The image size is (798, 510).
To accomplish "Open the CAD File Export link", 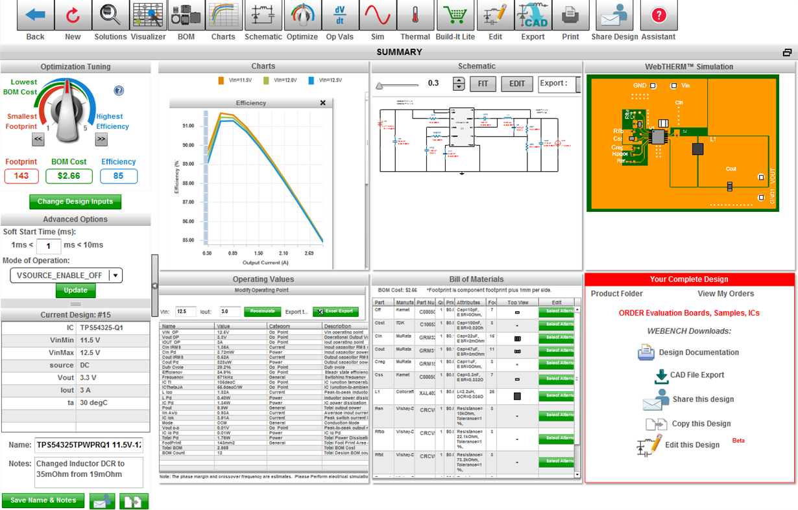I will point(697,375).
